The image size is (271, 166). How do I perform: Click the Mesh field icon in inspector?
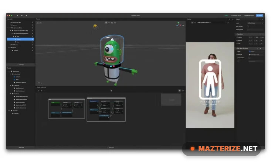point(250,51)
